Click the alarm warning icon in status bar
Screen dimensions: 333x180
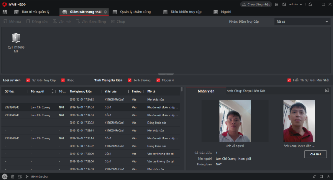(4, 176)
